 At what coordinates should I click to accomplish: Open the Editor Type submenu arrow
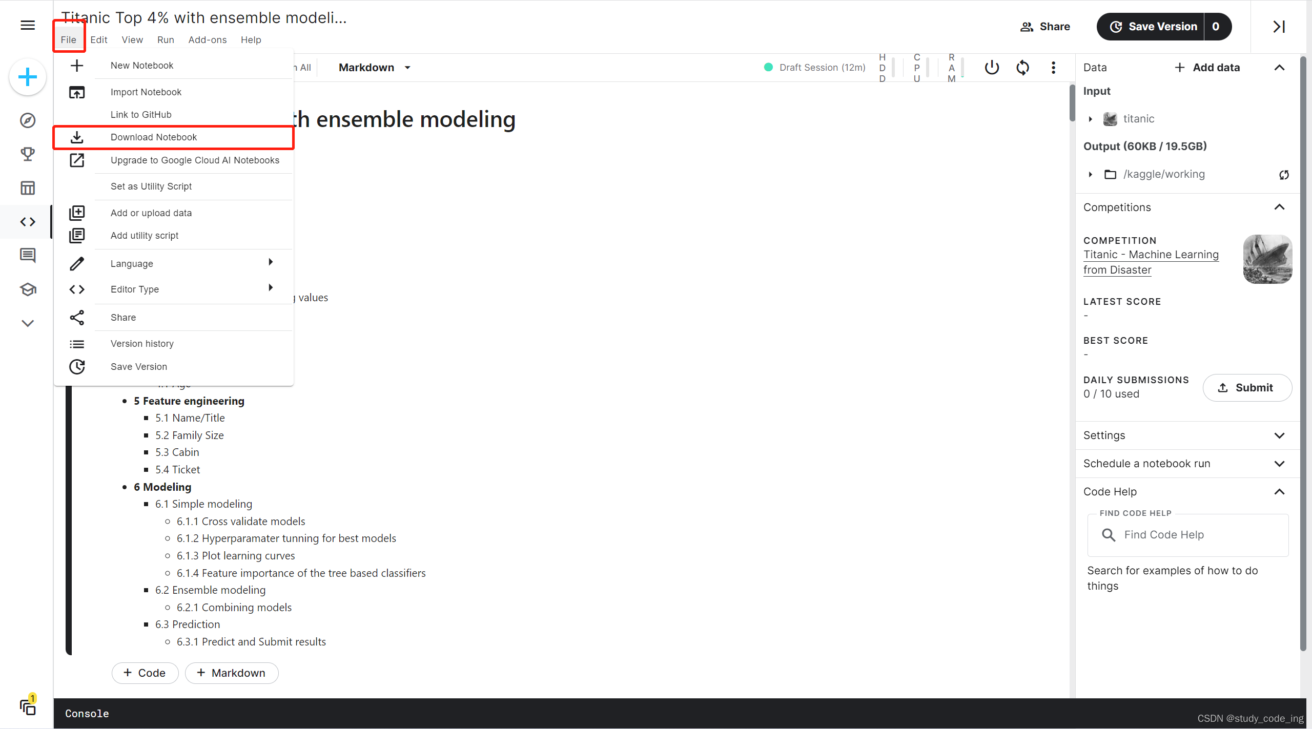coord(271,288)
